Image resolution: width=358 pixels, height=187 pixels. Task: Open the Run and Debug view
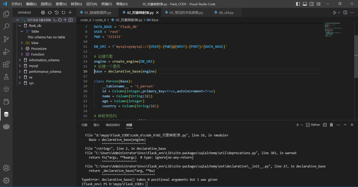coord(6,52)
